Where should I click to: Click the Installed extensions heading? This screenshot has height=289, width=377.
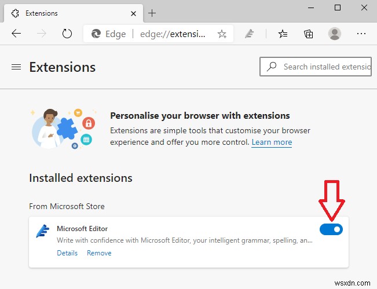tap(80, 178)
